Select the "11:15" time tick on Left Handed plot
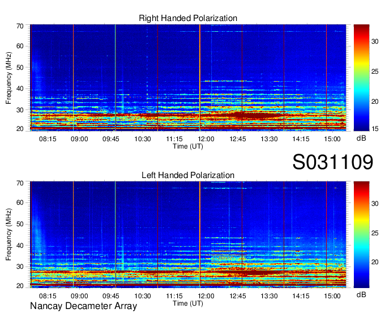The width and height of the screenshot is (385, 313). click(174, 296)
